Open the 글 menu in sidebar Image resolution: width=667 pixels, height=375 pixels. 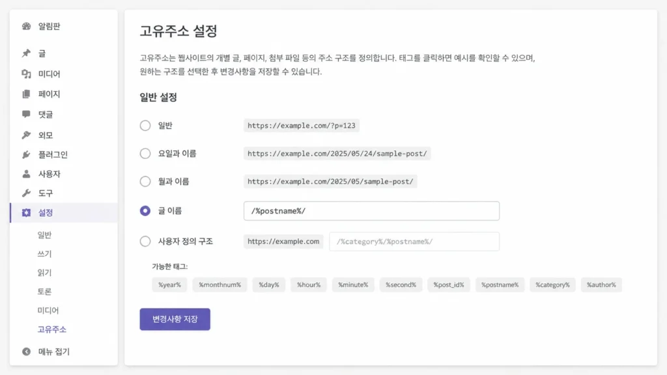tap(42, 53)
